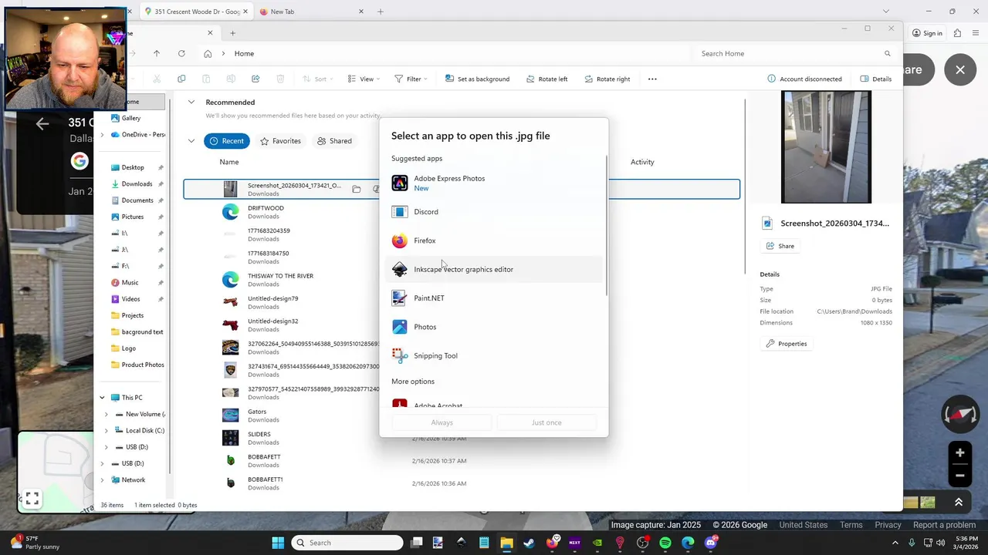
Task: Switch to the Favorites tab
Action: [280, 141]
